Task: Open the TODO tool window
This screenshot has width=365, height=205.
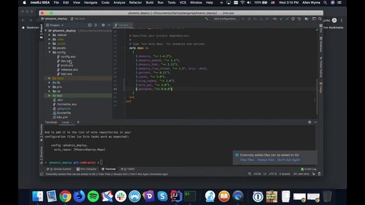Action: click(x=128, y=169)
